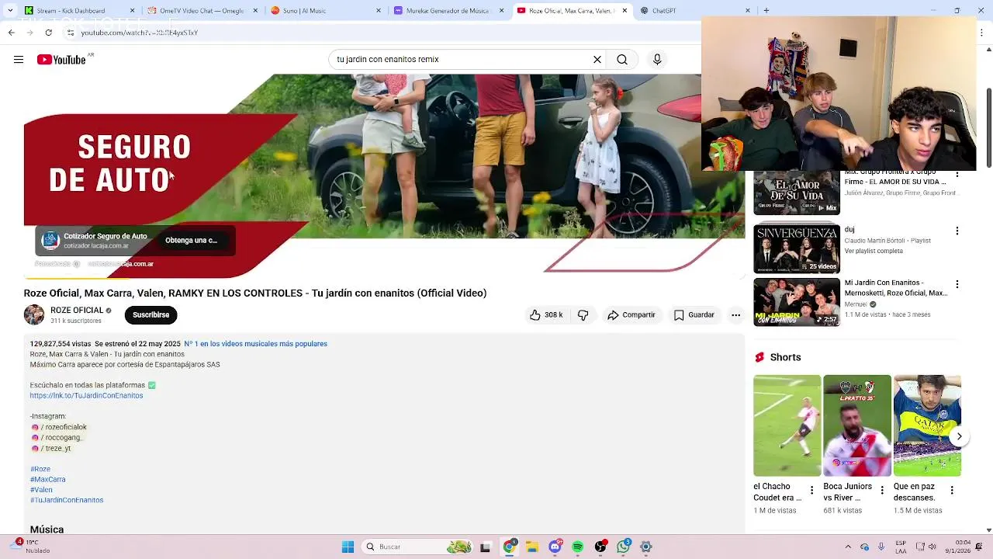Dislike the video with thumbs-down
The image size is (993, 559).
tap(583, 315)
